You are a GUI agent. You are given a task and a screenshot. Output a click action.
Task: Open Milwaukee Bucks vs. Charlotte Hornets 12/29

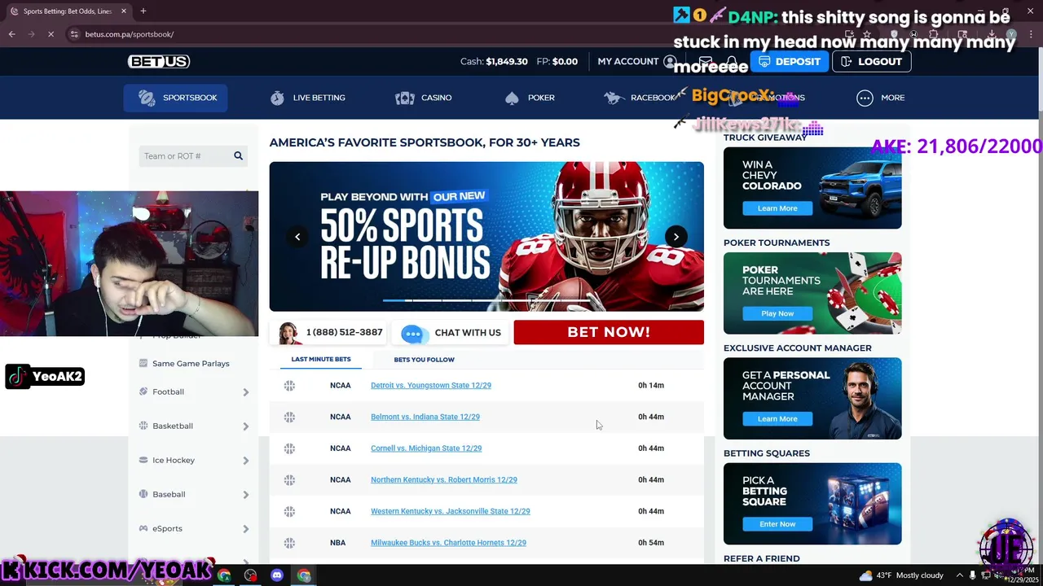(x=448, y=543)
